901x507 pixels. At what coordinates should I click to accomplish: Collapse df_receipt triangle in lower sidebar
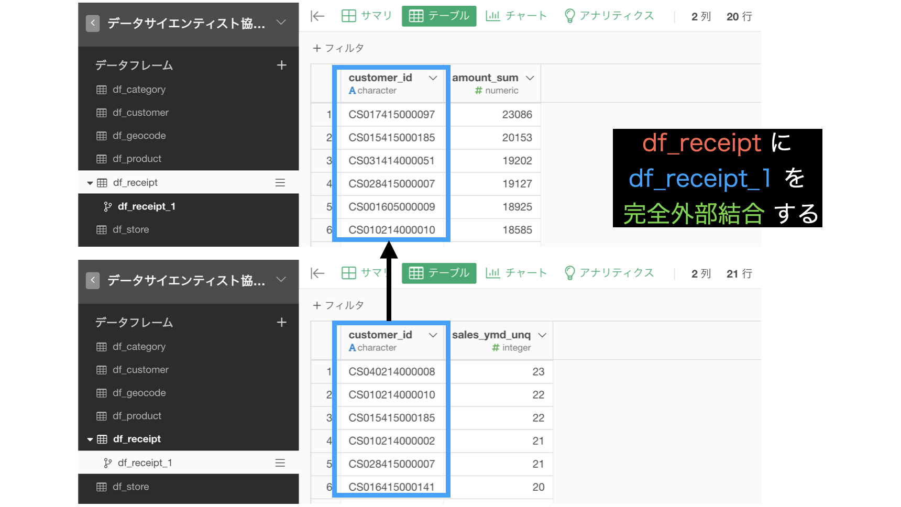pos(90,439)
